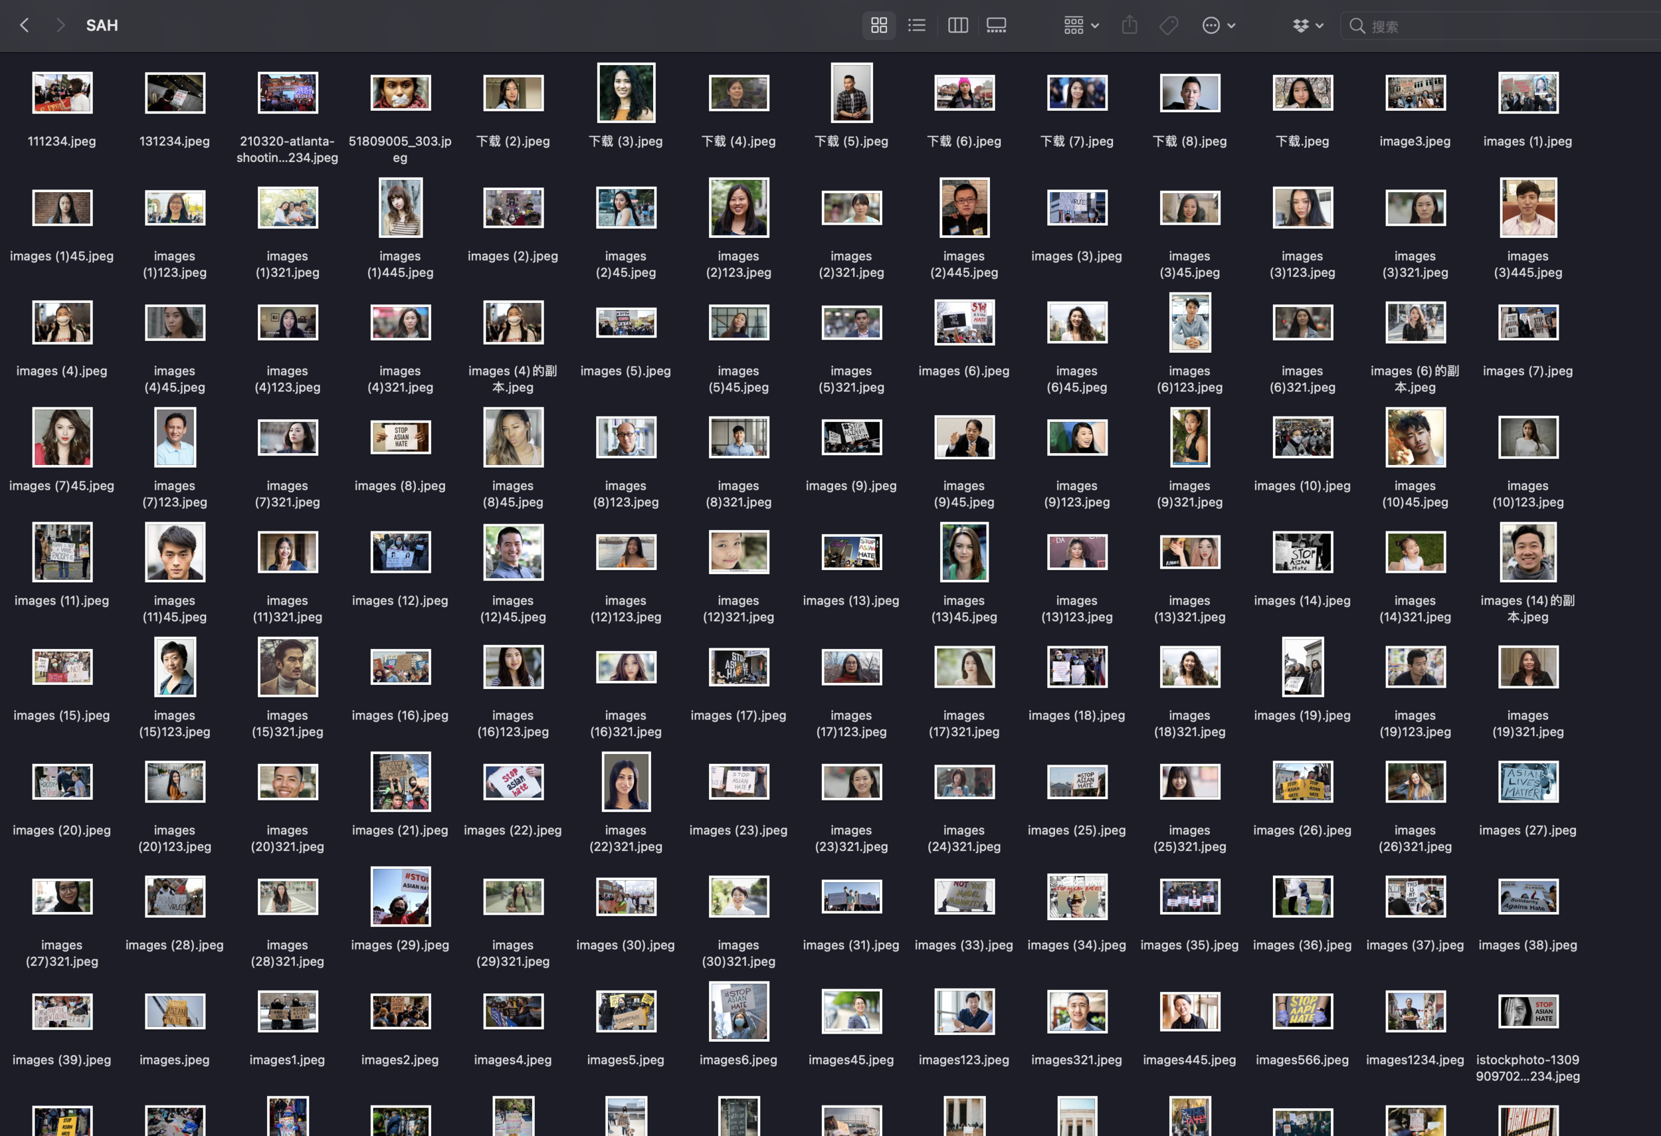The width and height of the screenshot is (1661, 1136).
Task: Select images (9)321.jpeg thumbnail
Action: 1190,436
